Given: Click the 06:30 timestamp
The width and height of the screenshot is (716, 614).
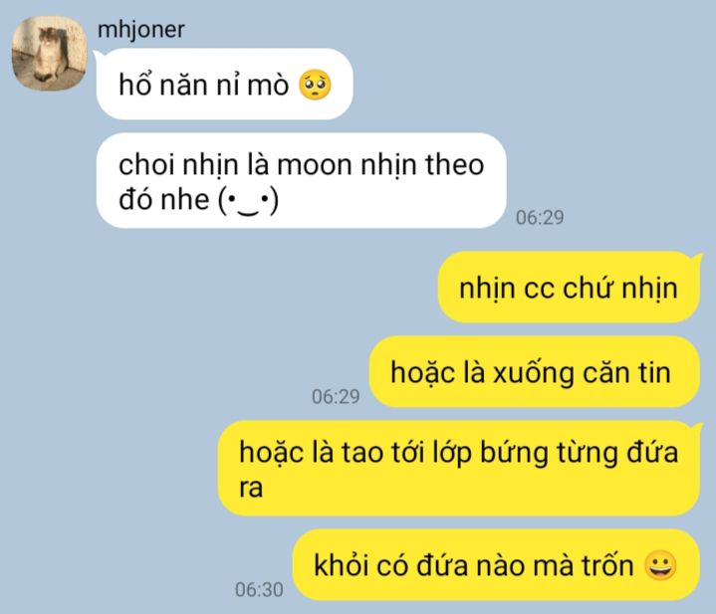Looking at the screenshot, I should point(259,590).
